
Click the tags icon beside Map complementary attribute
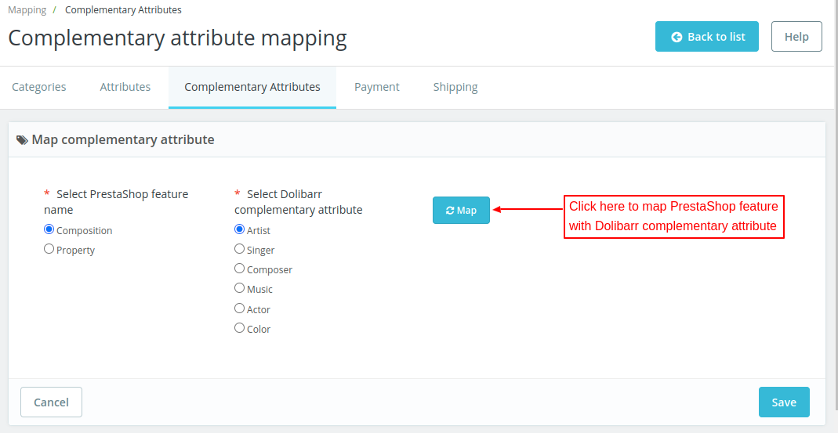click(22, 140)
